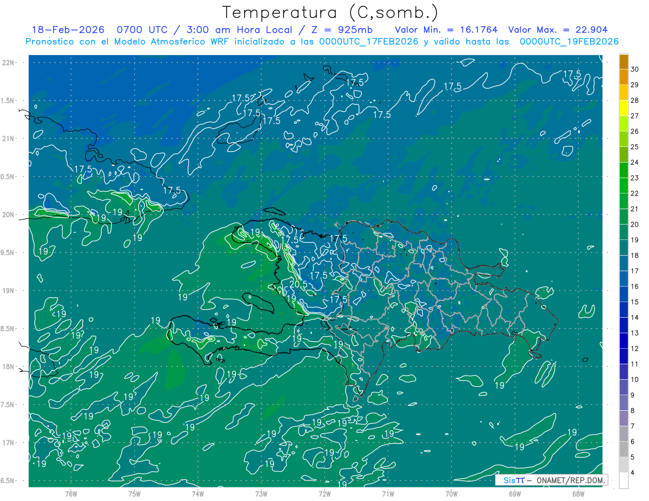This screenshot has height=501, width=649.
Task: Select validity stamp "0000UTC_19FEB2026"
Action: [x=568, y=42]
